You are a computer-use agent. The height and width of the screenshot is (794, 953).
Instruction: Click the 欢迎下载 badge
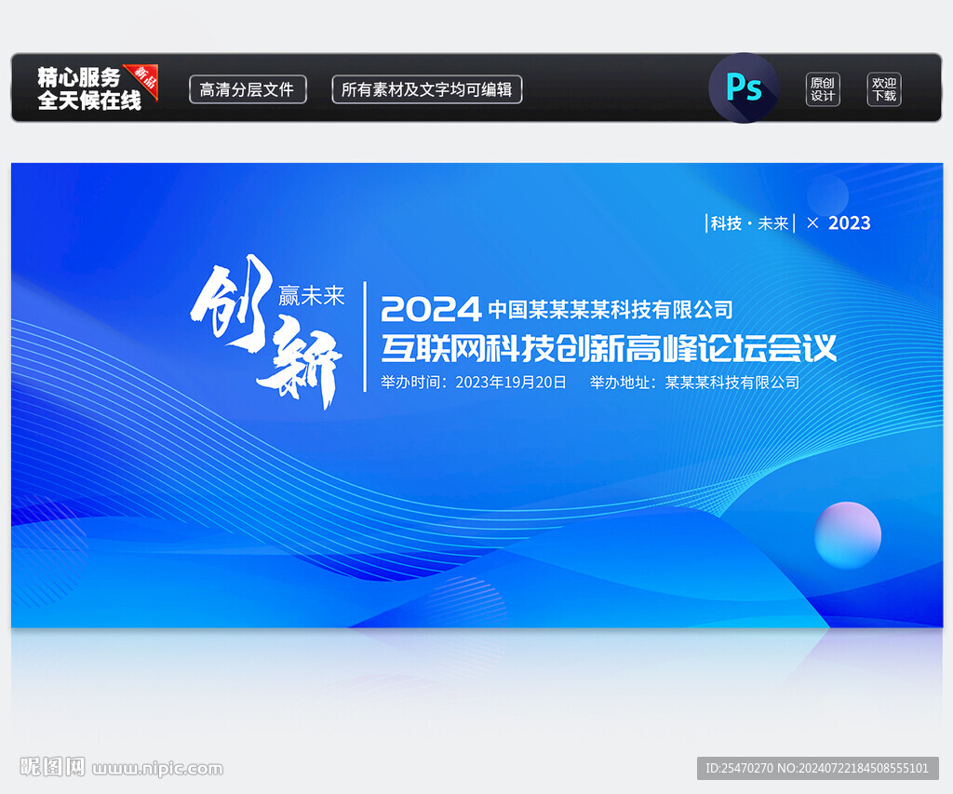click(884, 89)
